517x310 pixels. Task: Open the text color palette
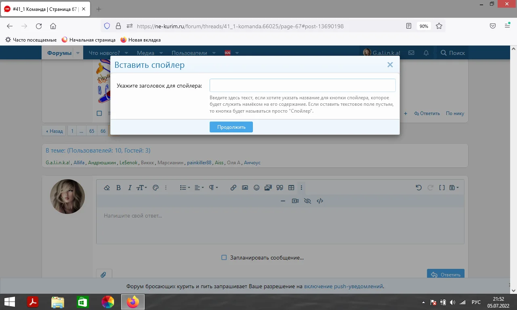156,188
